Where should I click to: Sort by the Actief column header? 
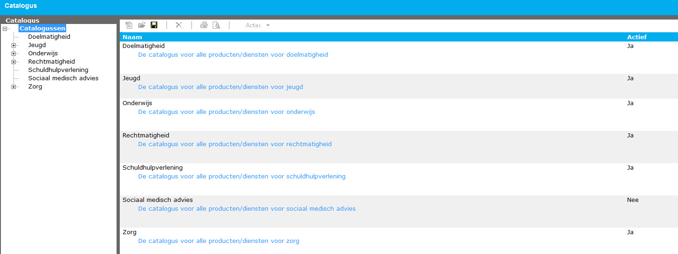pyautogui.click(x=636, y=37)
